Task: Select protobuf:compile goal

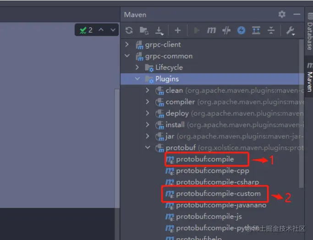Action: point(205,159)
